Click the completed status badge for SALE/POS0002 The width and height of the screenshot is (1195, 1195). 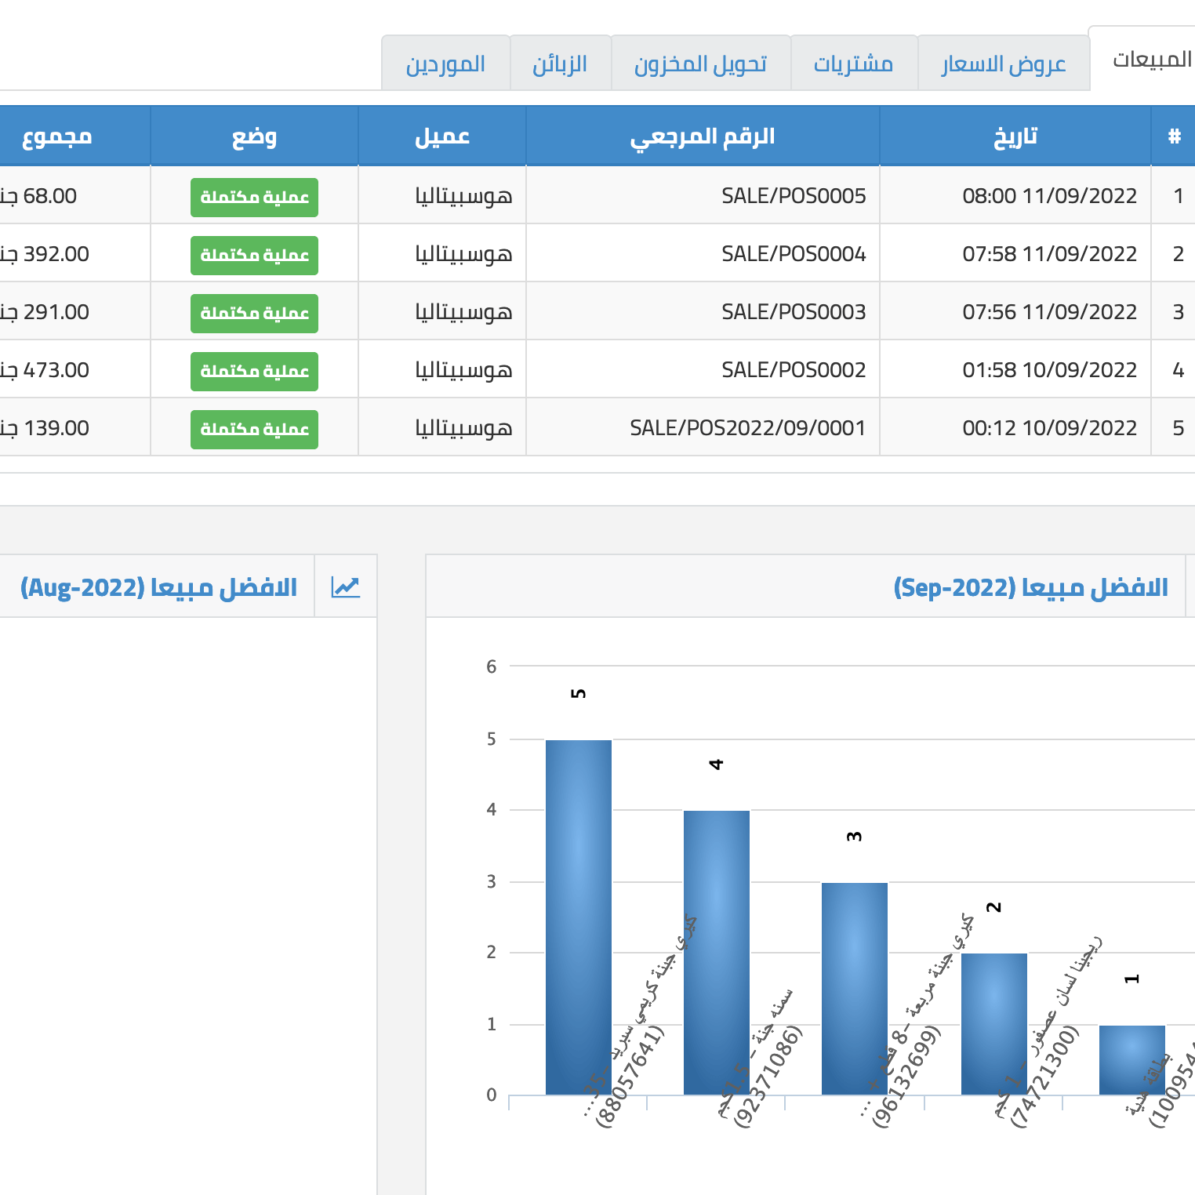[x=254, y=371]
